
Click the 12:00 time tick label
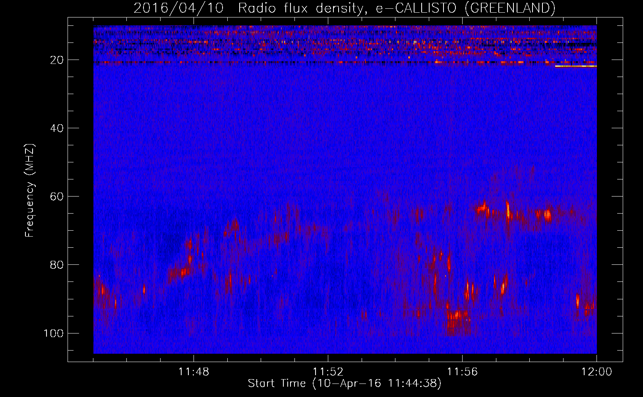click(597, 372)
